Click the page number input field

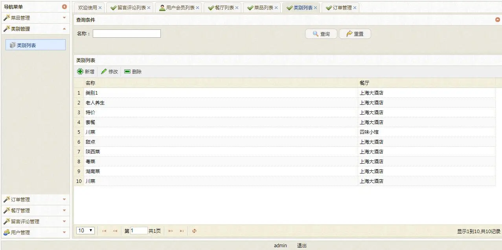pyautogui.click(x=139, y=231)
